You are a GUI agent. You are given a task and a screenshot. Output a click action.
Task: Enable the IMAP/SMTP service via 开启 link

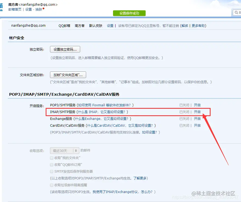point(198,112)
